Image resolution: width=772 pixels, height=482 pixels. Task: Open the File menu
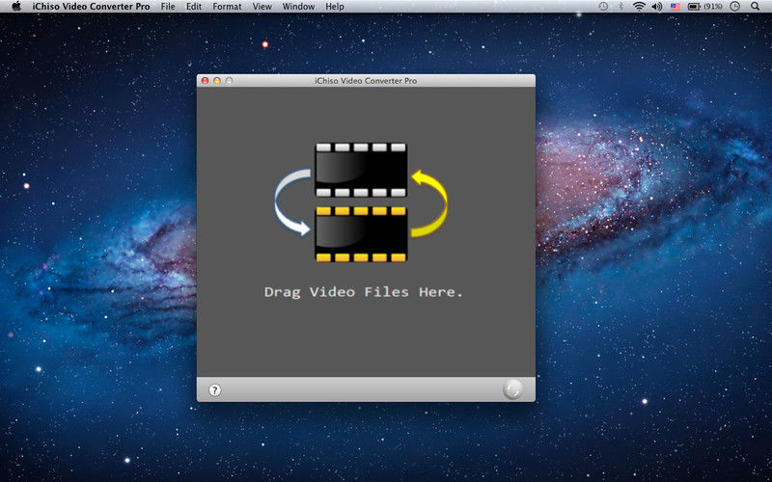pyautogui.click(x=168, y=7)
